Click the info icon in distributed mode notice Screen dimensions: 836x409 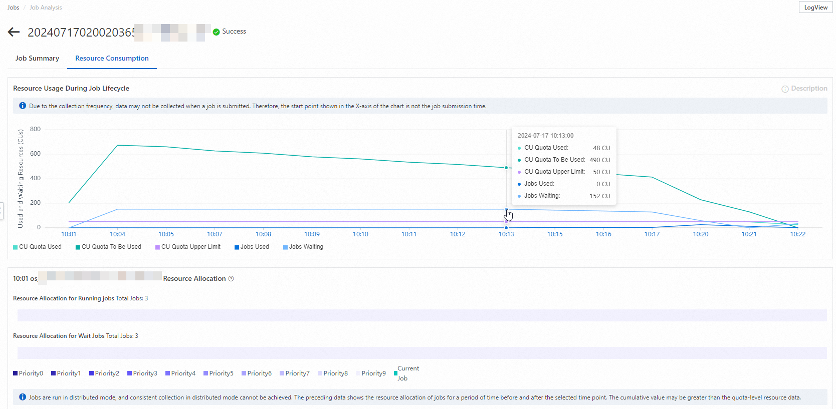23,397
